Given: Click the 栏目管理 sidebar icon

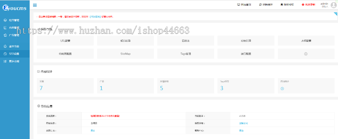Looking at the screenshot, I should (5, 20).
